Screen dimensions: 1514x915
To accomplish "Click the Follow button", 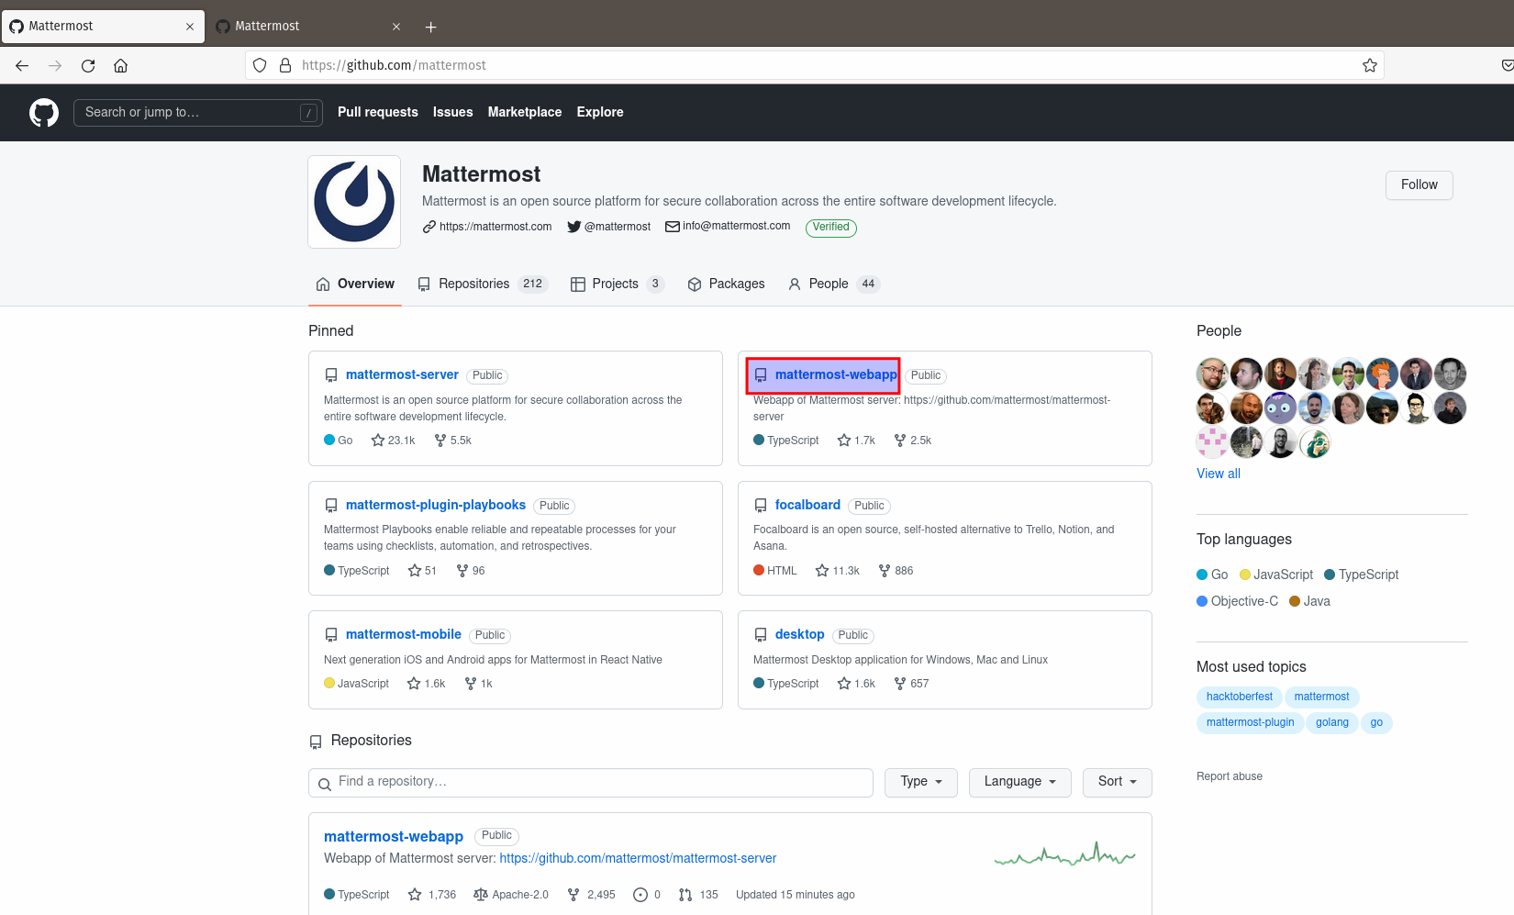I will coord(1419,184).
